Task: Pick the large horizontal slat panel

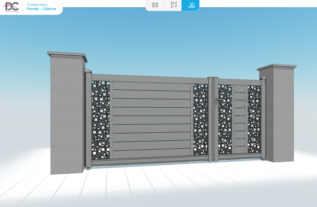Action: click(151, 120)
